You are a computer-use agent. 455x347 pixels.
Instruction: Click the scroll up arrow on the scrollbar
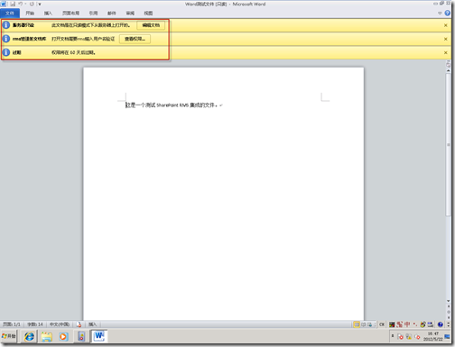(x=448, y=70)
